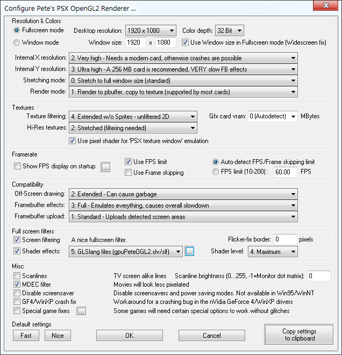This screenshot has width=342, height=355.
Task: Open Shader effects type dropdown
Action: pyautogui.click(x=126, y=252)
